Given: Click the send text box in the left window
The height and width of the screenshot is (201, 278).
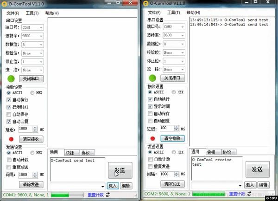Looking at the screenshot, I should (x=78, y=169).
